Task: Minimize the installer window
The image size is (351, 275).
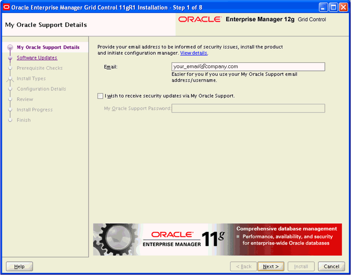Action: 323,8
